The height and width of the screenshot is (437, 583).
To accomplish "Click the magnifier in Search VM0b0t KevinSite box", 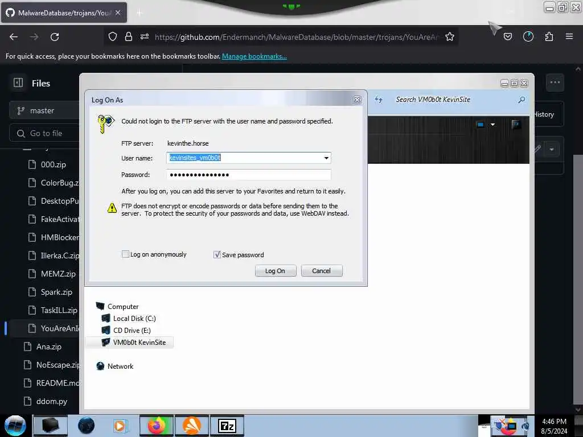I will click(522, 100).
